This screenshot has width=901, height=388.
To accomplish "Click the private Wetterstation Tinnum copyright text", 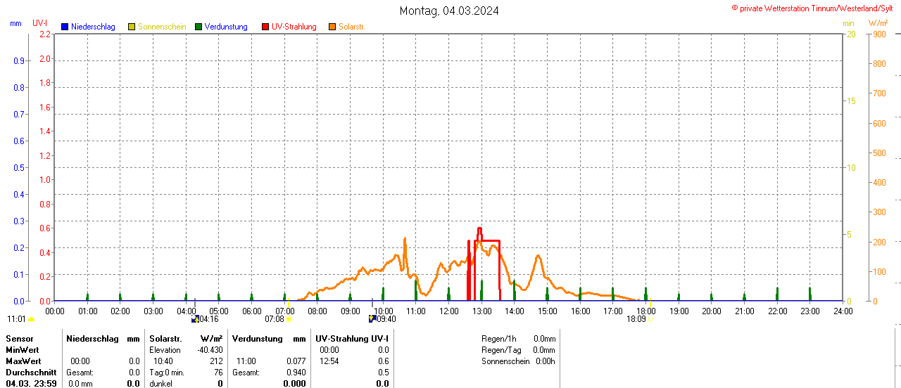I will tap(815, 8).
